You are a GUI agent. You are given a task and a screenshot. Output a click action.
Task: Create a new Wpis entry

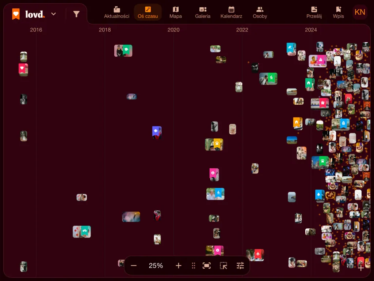338,12
